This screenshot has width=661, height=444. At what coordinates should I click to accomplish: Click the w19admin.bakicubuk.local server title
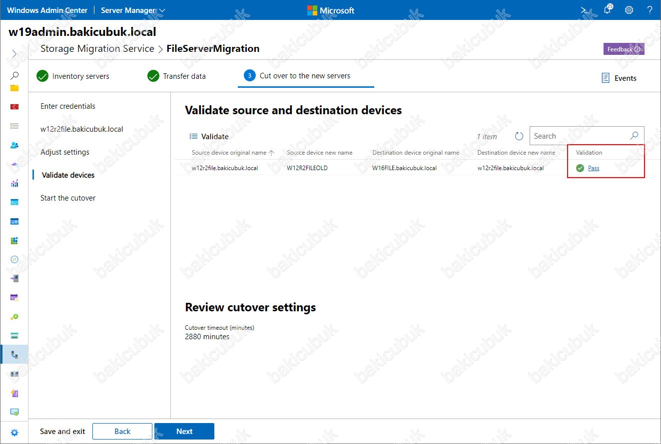(82, 32)
